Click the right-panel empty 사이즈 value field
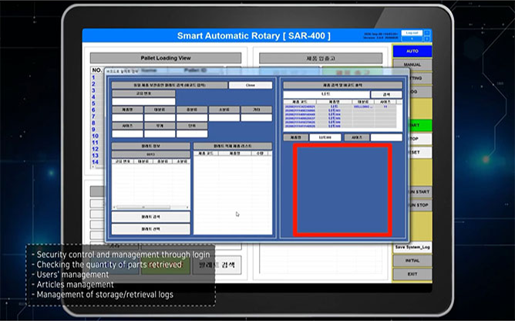 click(x=386, y=137)
